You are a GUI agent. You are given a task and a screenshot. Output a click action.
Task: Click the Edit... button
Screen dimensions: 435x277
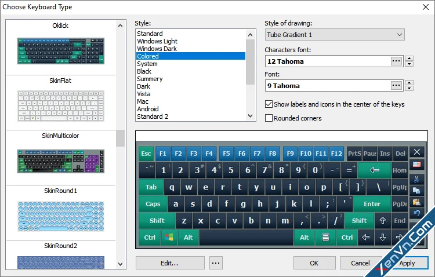170,263
